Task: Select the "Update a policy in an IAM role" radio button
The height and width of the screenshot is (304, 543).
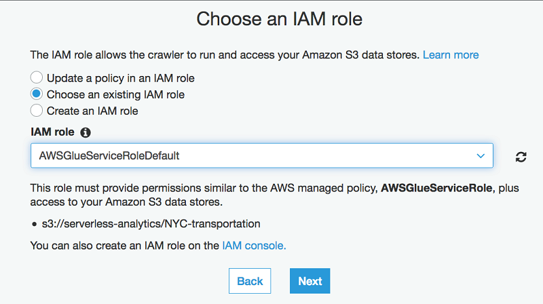Action: coord(37,78)
